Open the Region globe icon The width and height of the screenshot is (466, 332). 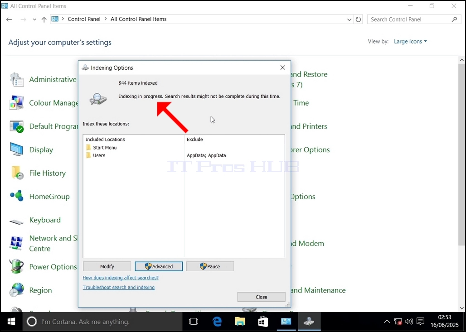(x=17, y=290)
